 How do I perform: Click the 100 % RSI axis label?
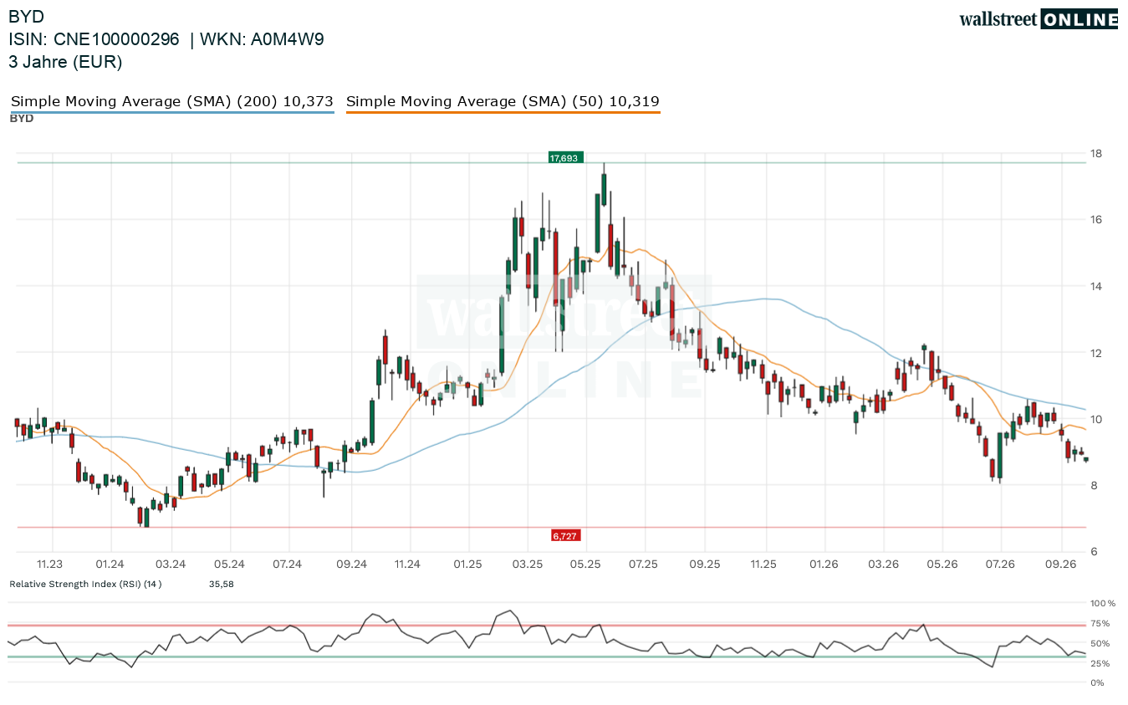(1103, 603)
